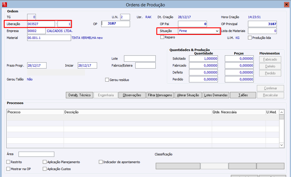Click the Processo column header

[x=35, y=112]
